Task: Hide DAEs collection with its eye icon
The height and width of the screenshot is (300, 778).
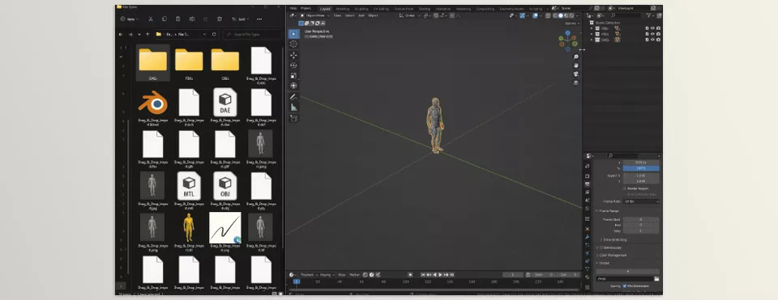Action: 652,40
